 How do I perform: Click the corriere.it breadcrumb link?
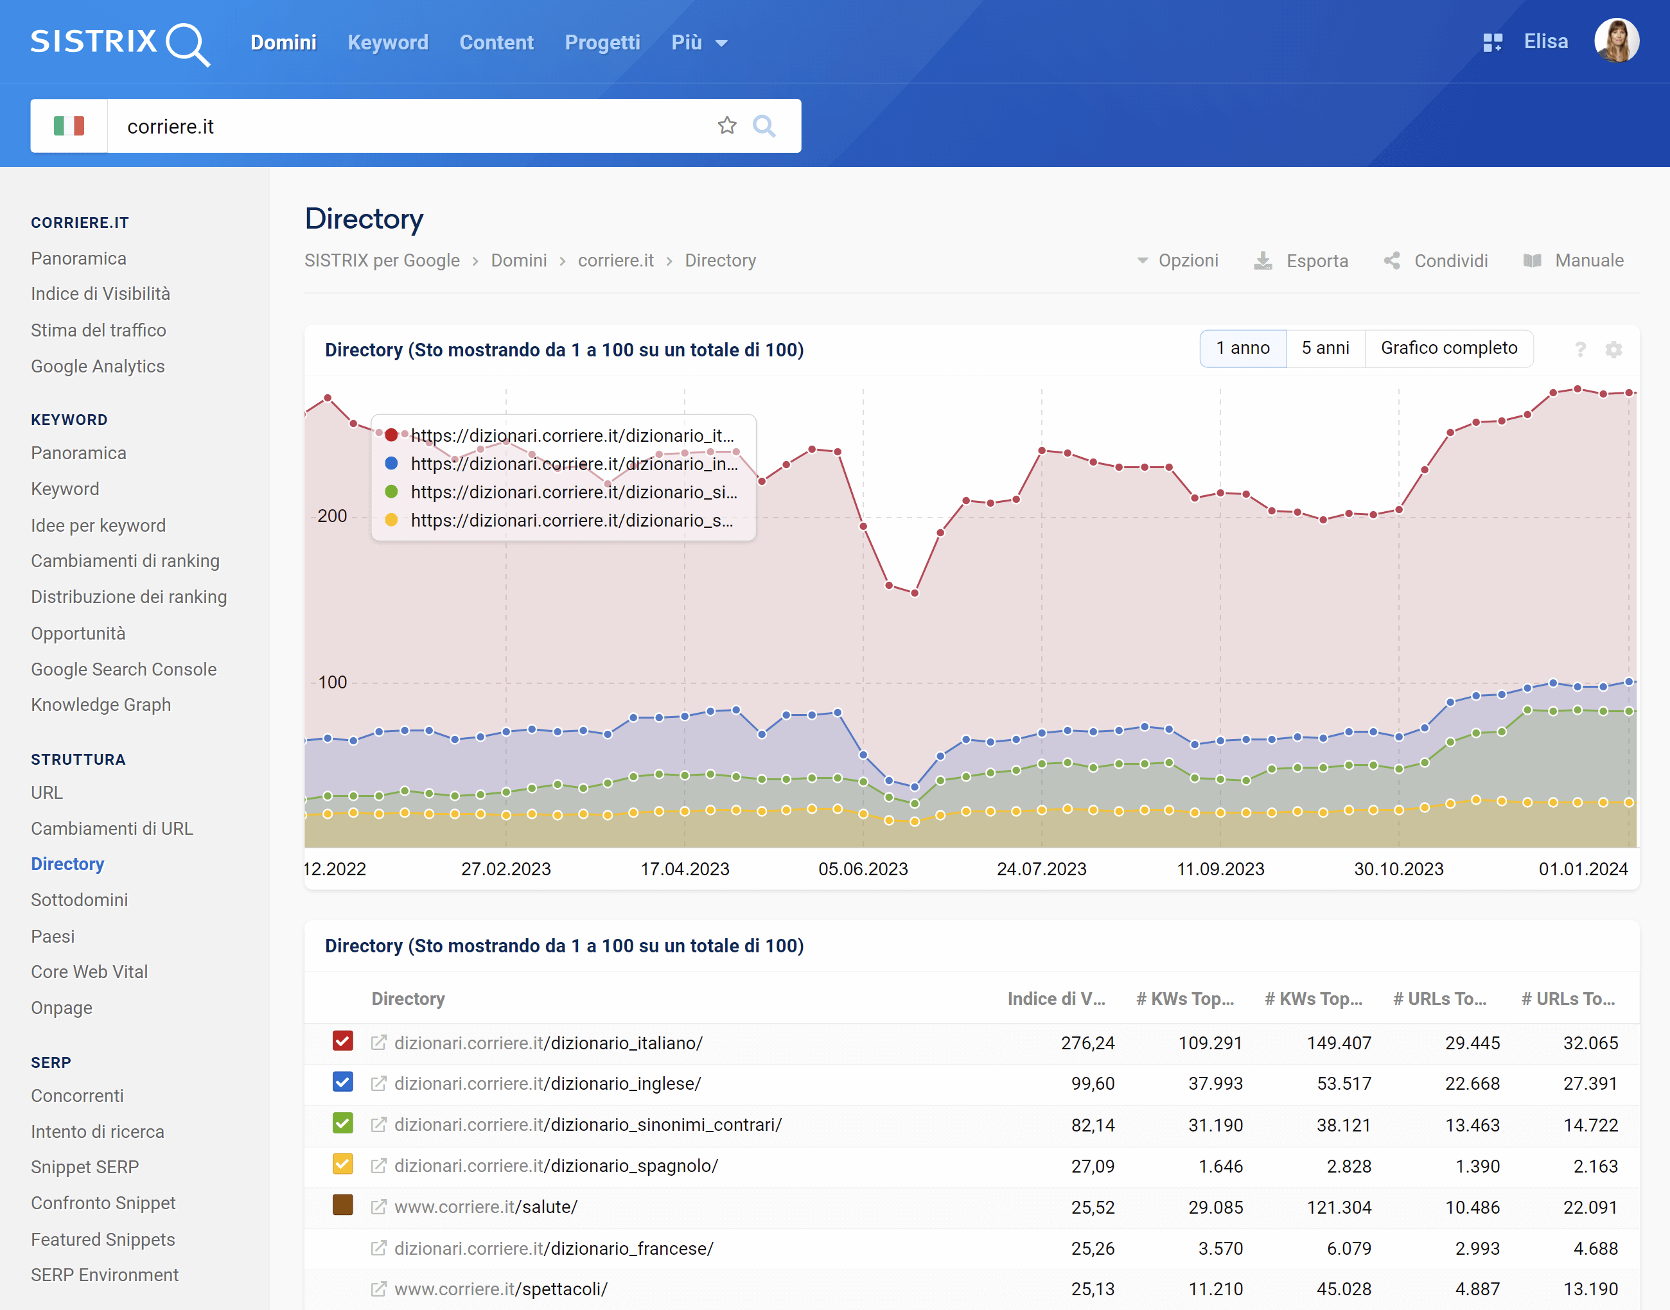pos(616,261)
